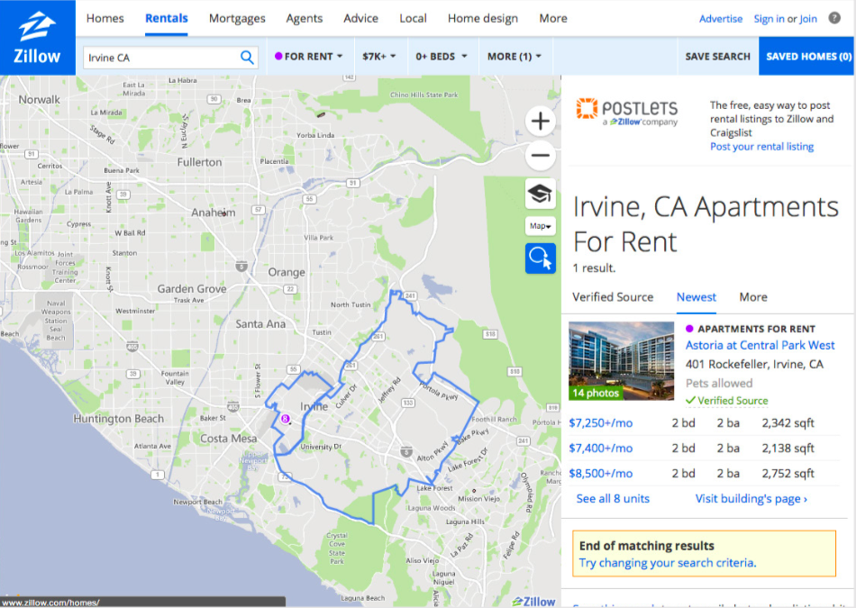This screenshot has height=608, width=856.
Task: Switch to the Mortgages menu item
Action: [x=237, y=18]
